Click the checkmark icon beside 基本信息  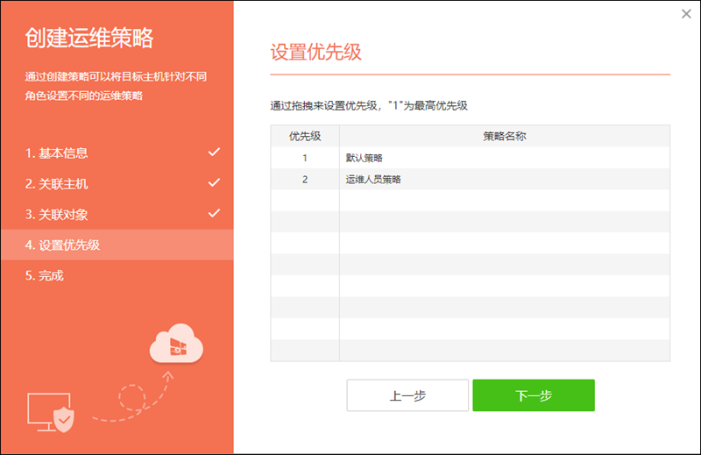[214, 153]
